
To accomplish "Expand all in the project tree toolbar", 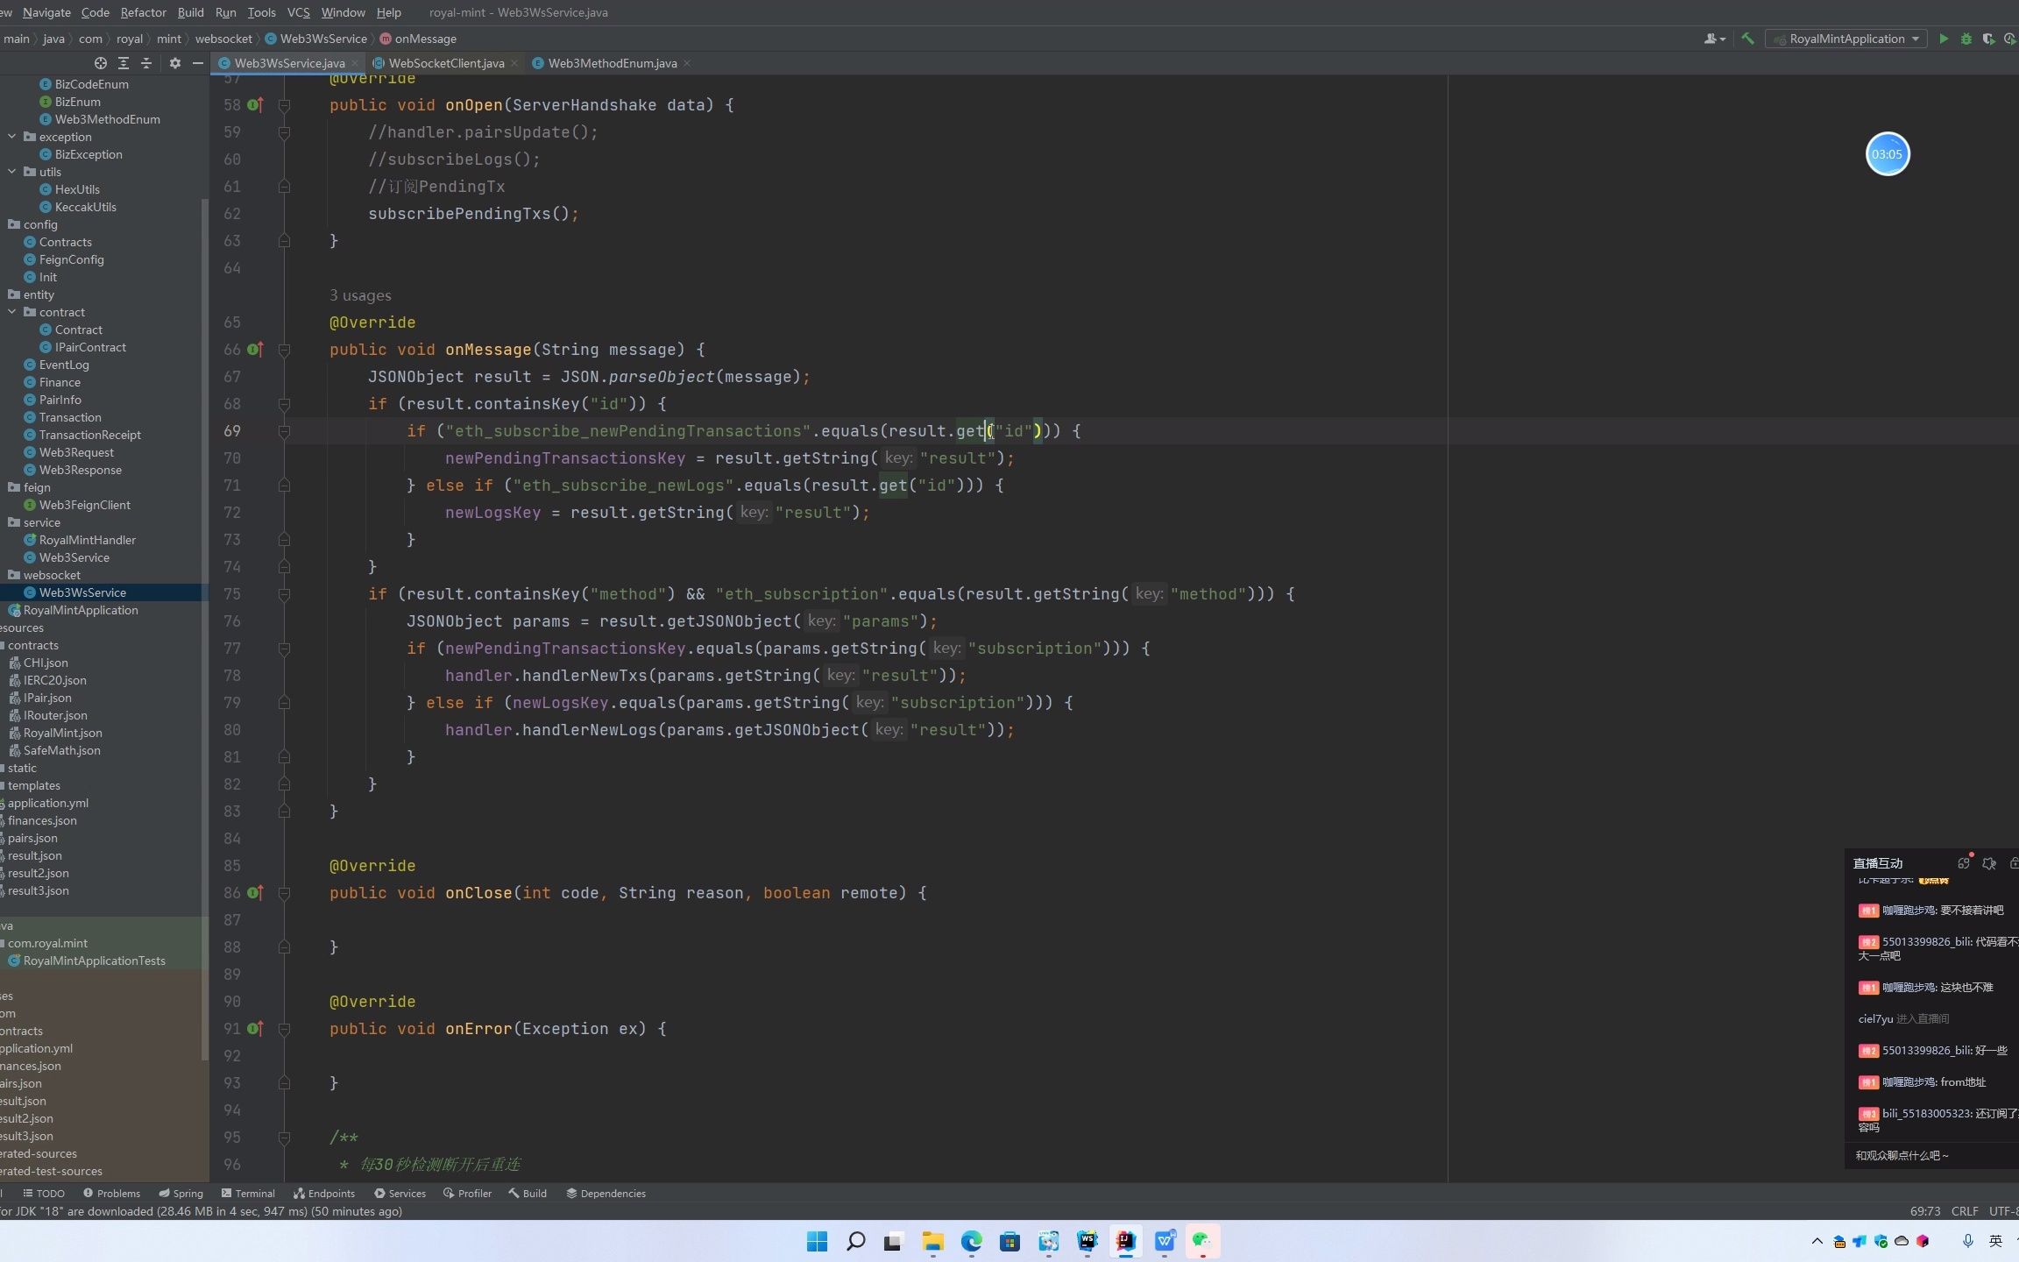I will [x=124, y=63].
